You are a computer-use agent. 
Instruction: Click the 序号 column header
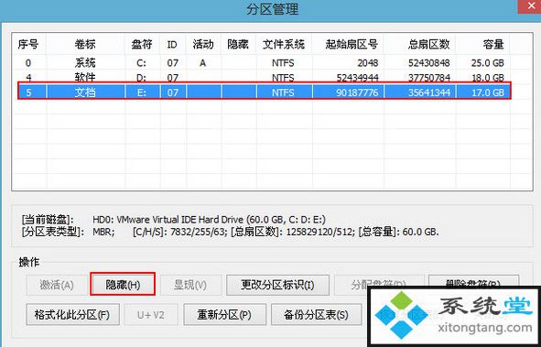28,44
